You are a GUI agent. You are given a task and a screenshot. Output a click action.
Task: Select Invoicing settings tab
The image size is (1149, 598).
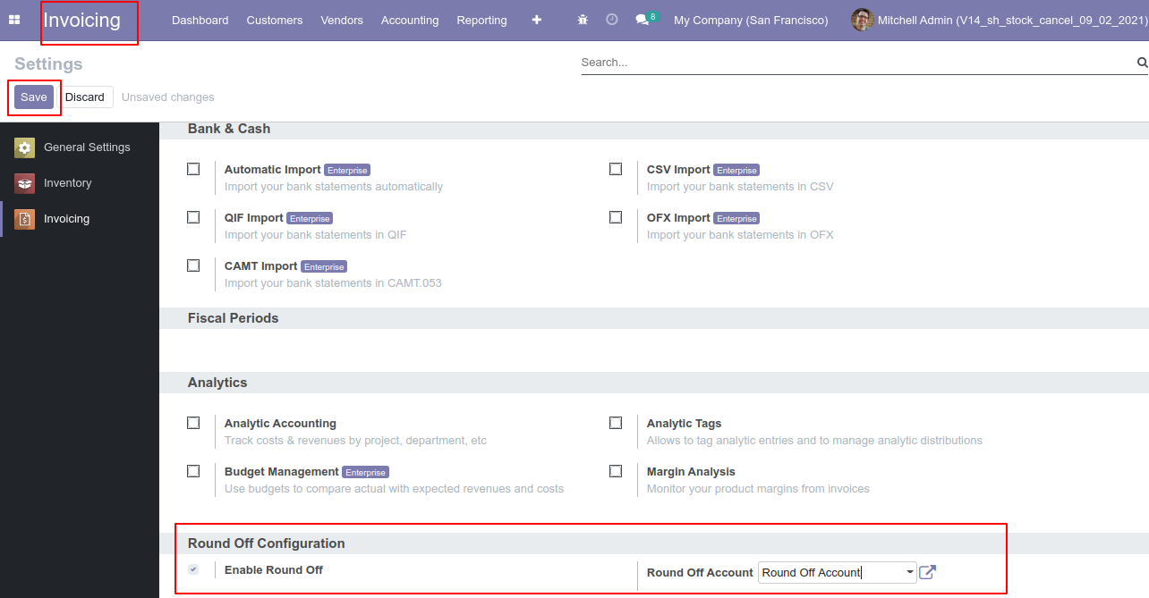coord(80,219)
